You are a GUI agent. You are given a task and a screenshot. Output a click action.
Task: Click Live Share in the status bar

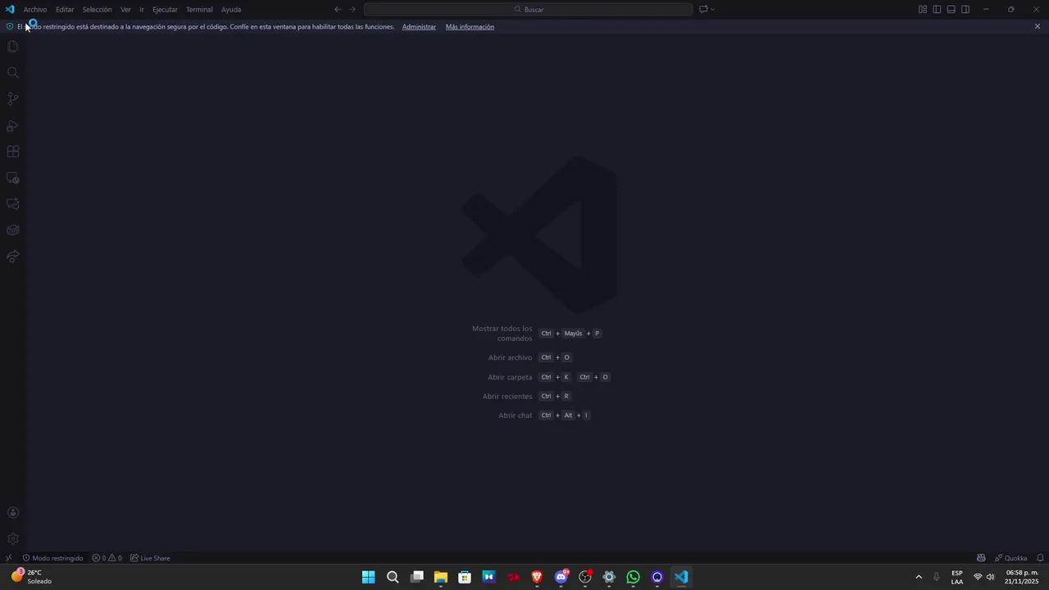(150, 558)
